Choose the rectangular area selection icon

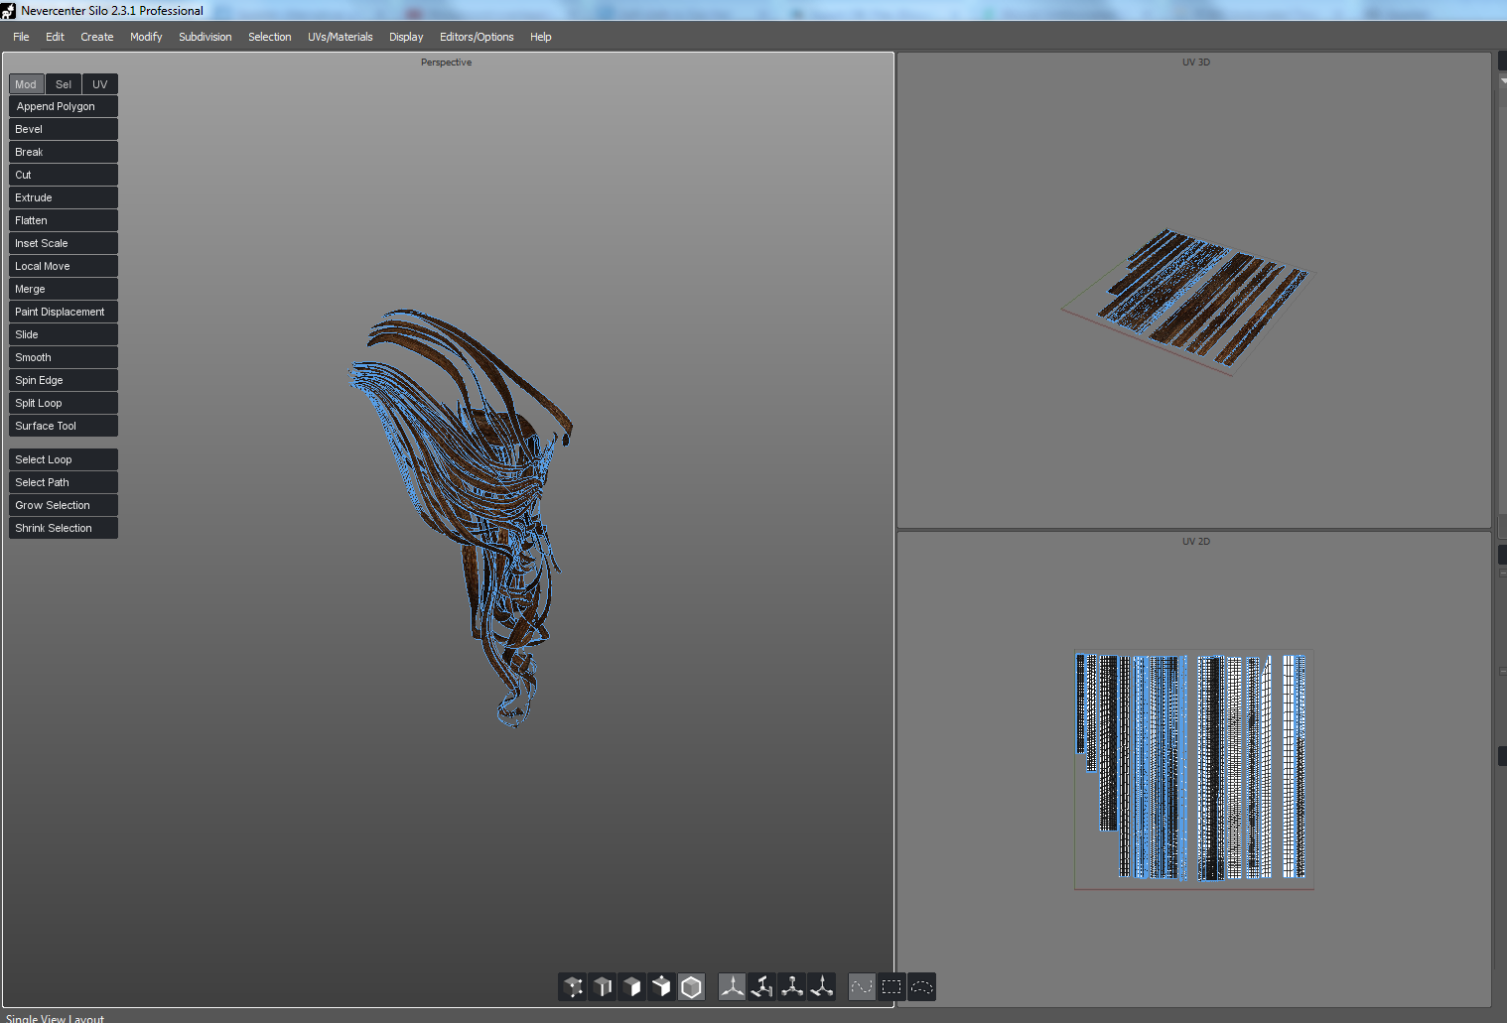tap(891, 987)
